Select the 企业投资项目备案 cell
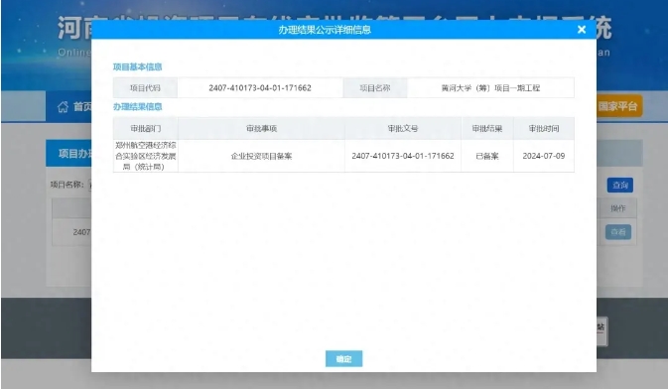Image resolution: width=668 pixels, height=389 pixels. [x=262, y=156]
